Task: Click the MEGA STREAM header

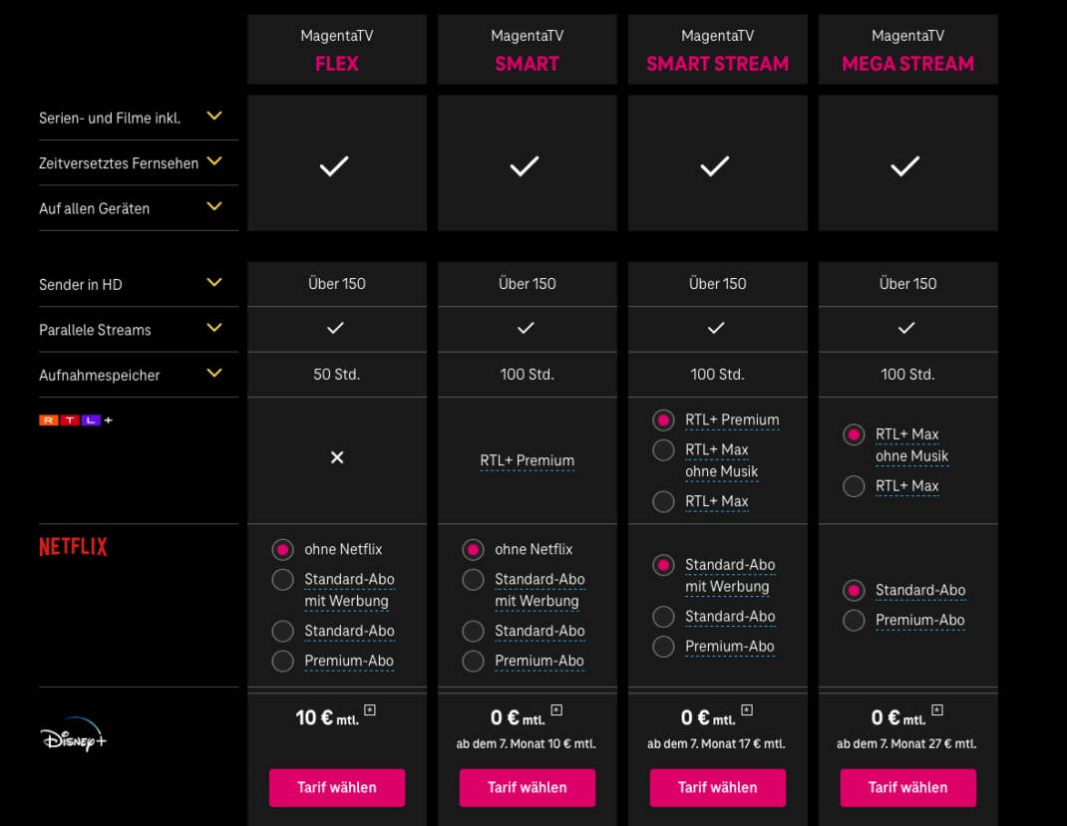Action: coord(908,50)
